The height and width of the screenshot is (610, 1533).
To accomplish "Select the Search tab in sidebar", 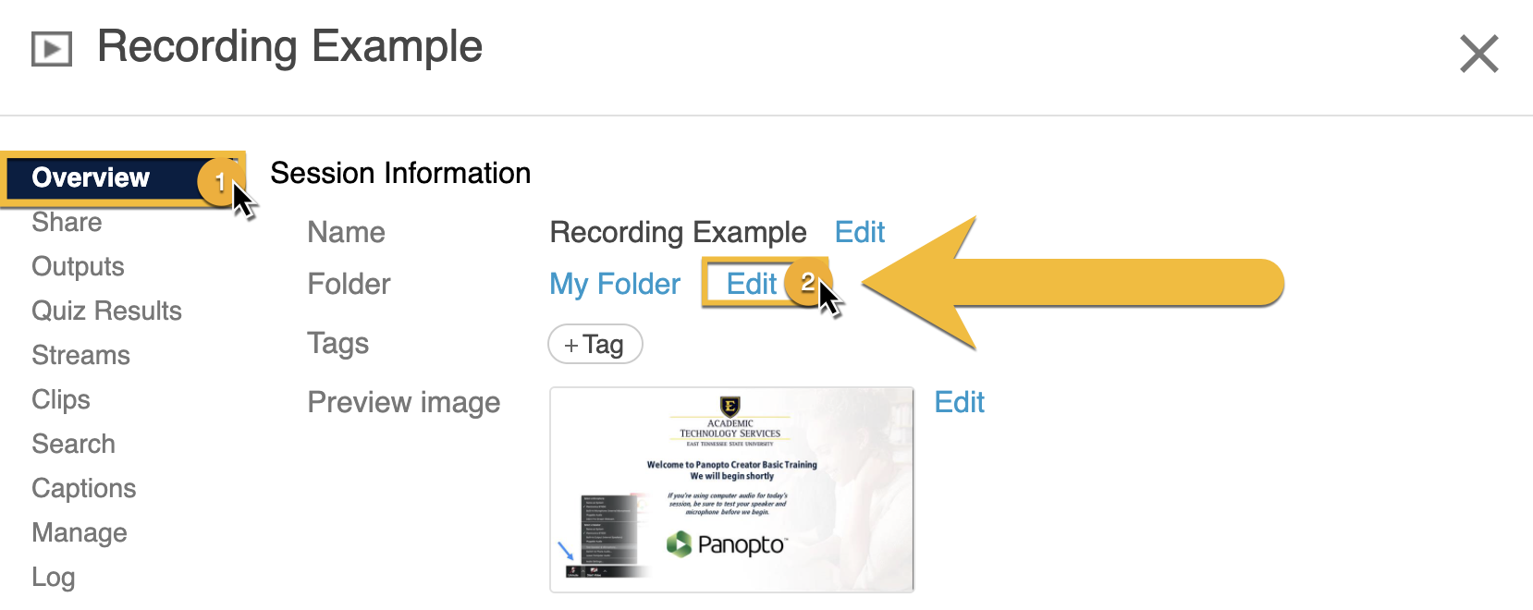I will (x=73, y=445).
